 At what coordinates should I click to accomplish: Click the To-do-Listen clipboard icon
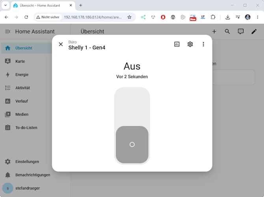(7, 128)
